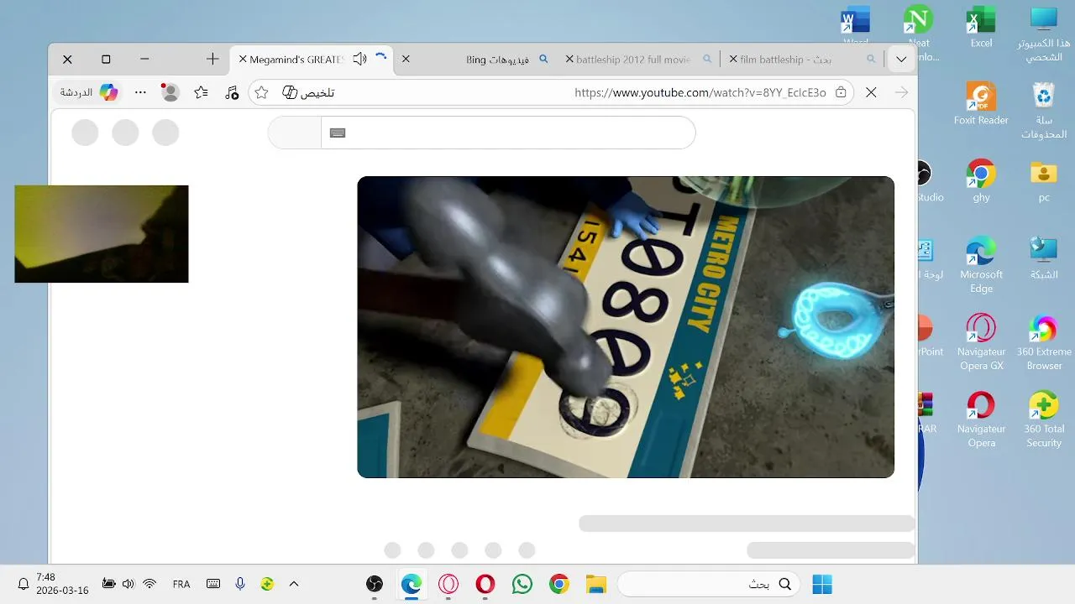This screenshot has width=1075, height=604.
Task: Open the Windows Start button
Action: tap(822, 584)
